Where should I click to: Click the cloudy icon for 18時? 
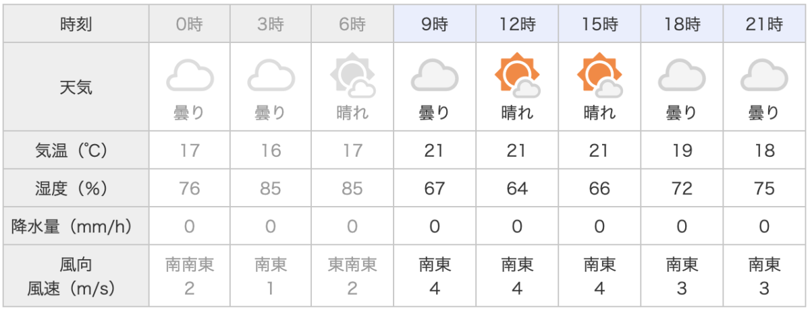pyautogui.click(x=681, y=75)
